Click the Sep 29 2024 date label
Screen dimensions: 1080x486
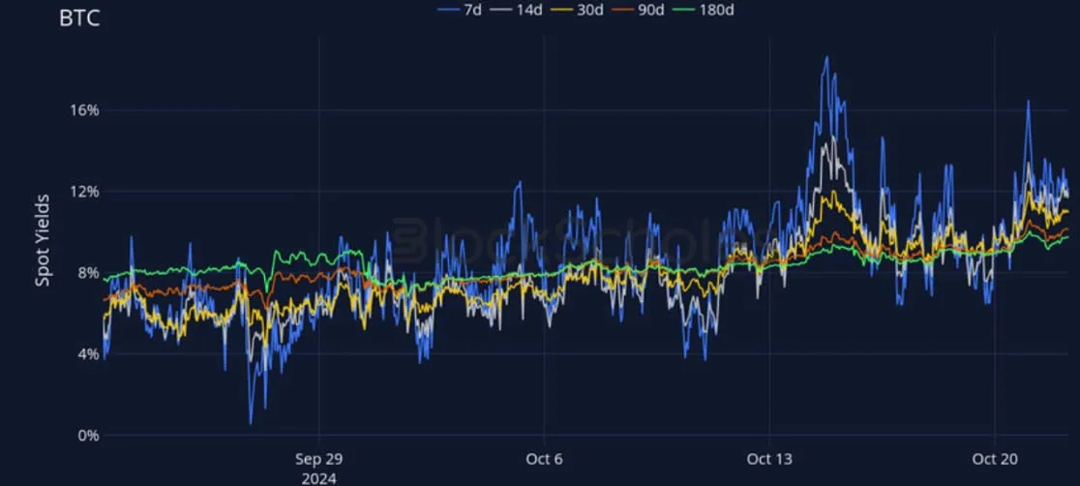319,468
